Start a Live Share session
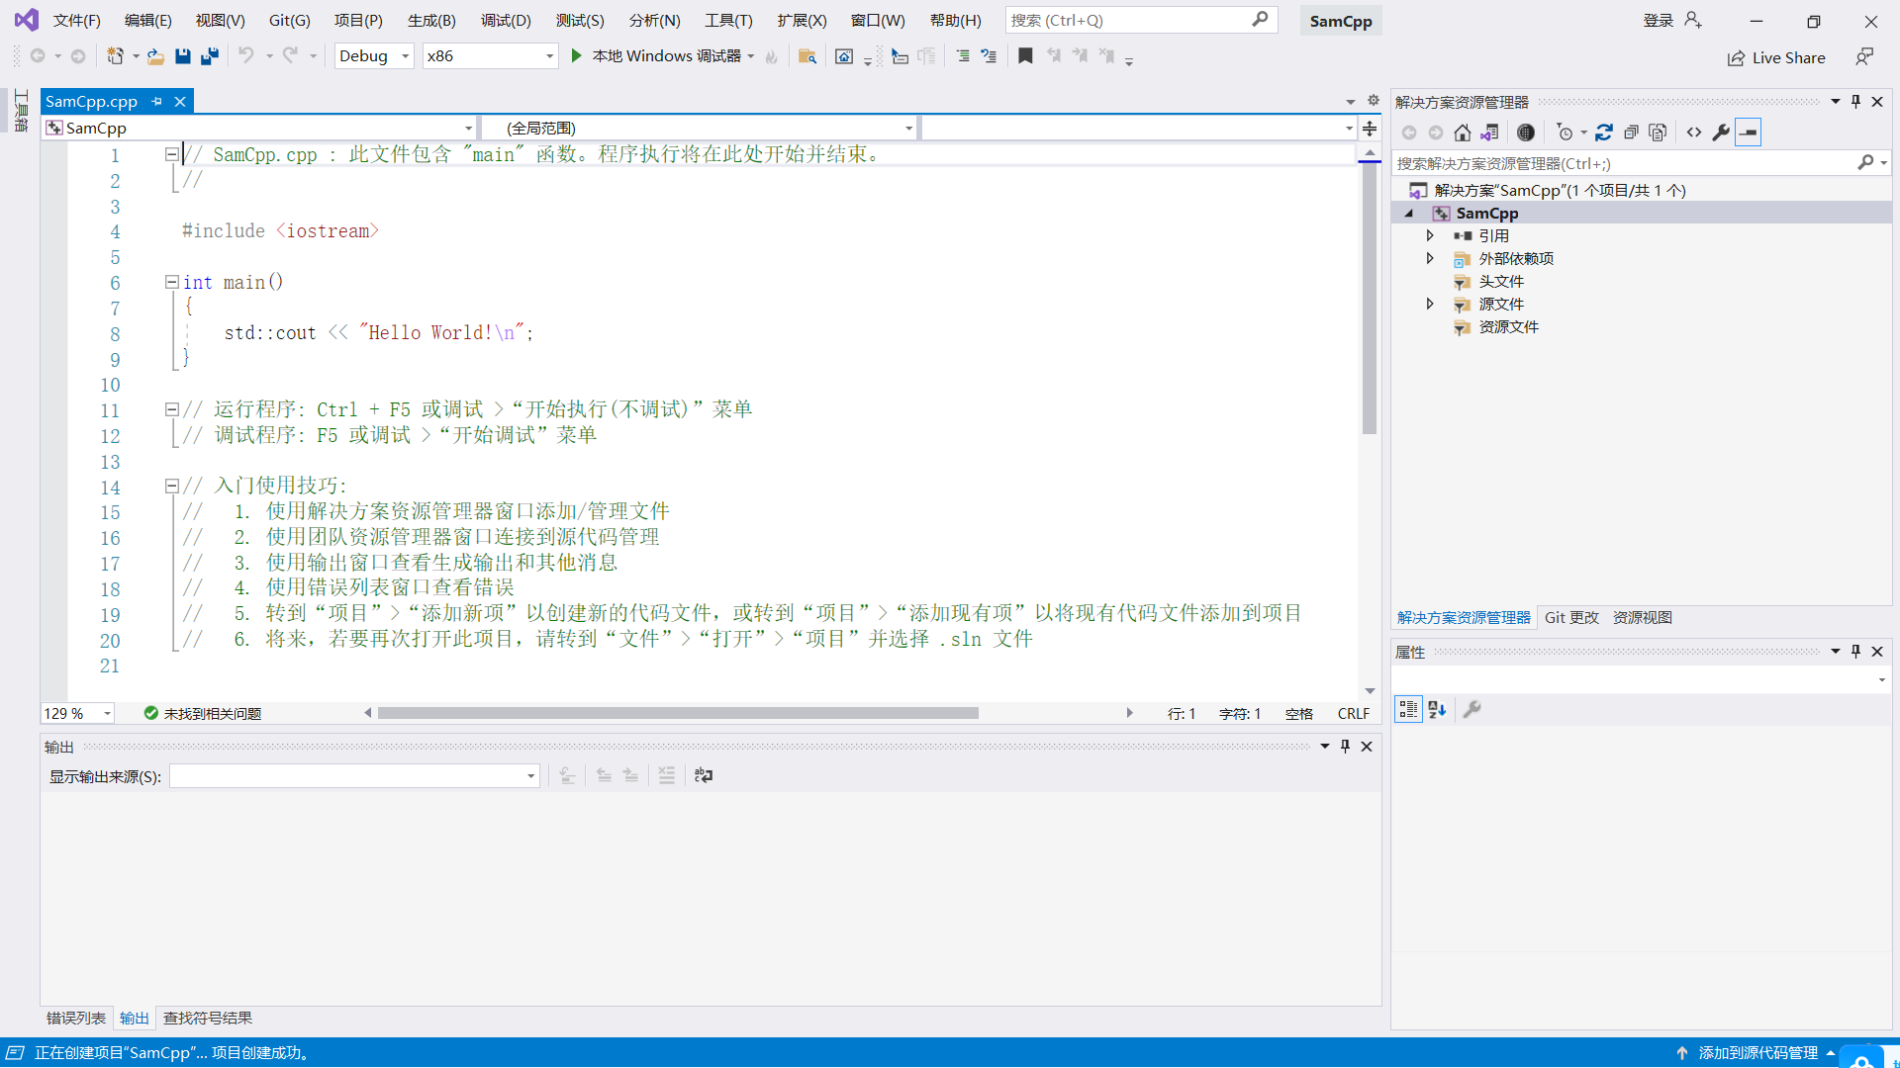This screenshot has height=1068, width=1900. 1776,57
